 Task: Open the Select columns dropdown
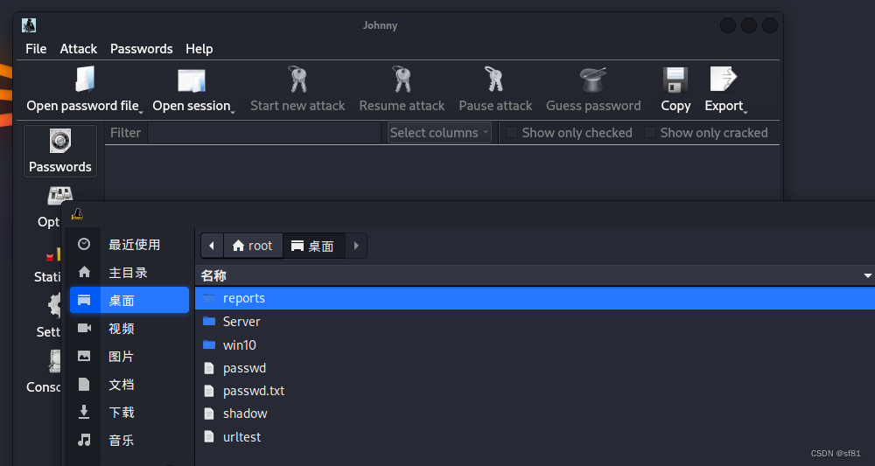(x=439, y=133)
